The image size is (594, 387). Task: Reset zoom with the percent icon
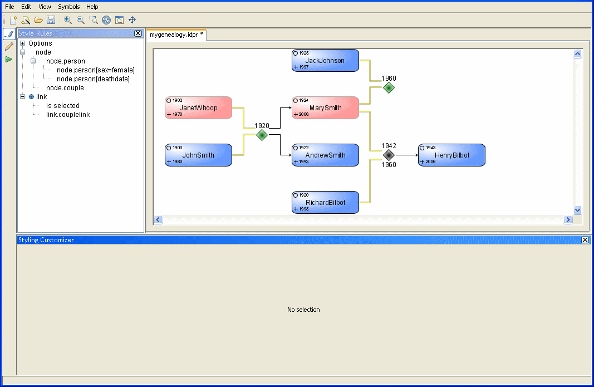106,20
